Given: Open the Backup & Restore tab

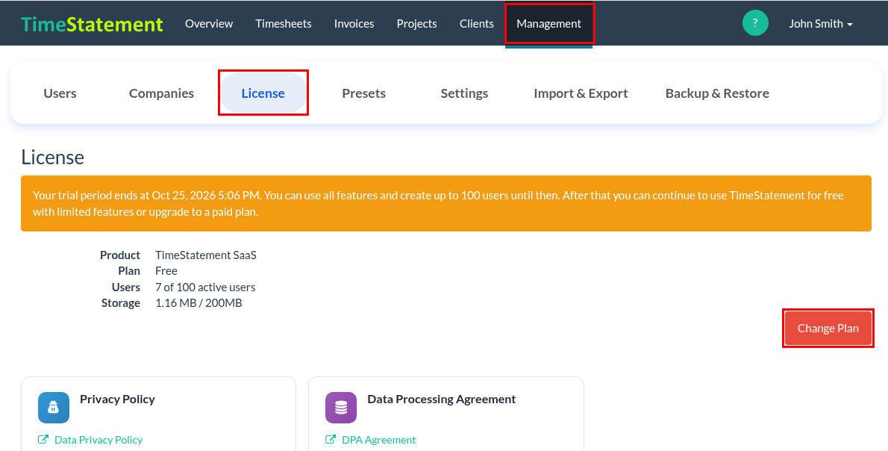Looking at the screenshot, I should (717, 93).
